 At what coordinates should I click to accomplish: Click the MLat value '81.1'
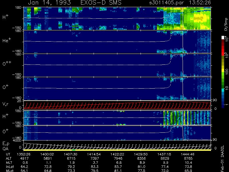[118, 171]
